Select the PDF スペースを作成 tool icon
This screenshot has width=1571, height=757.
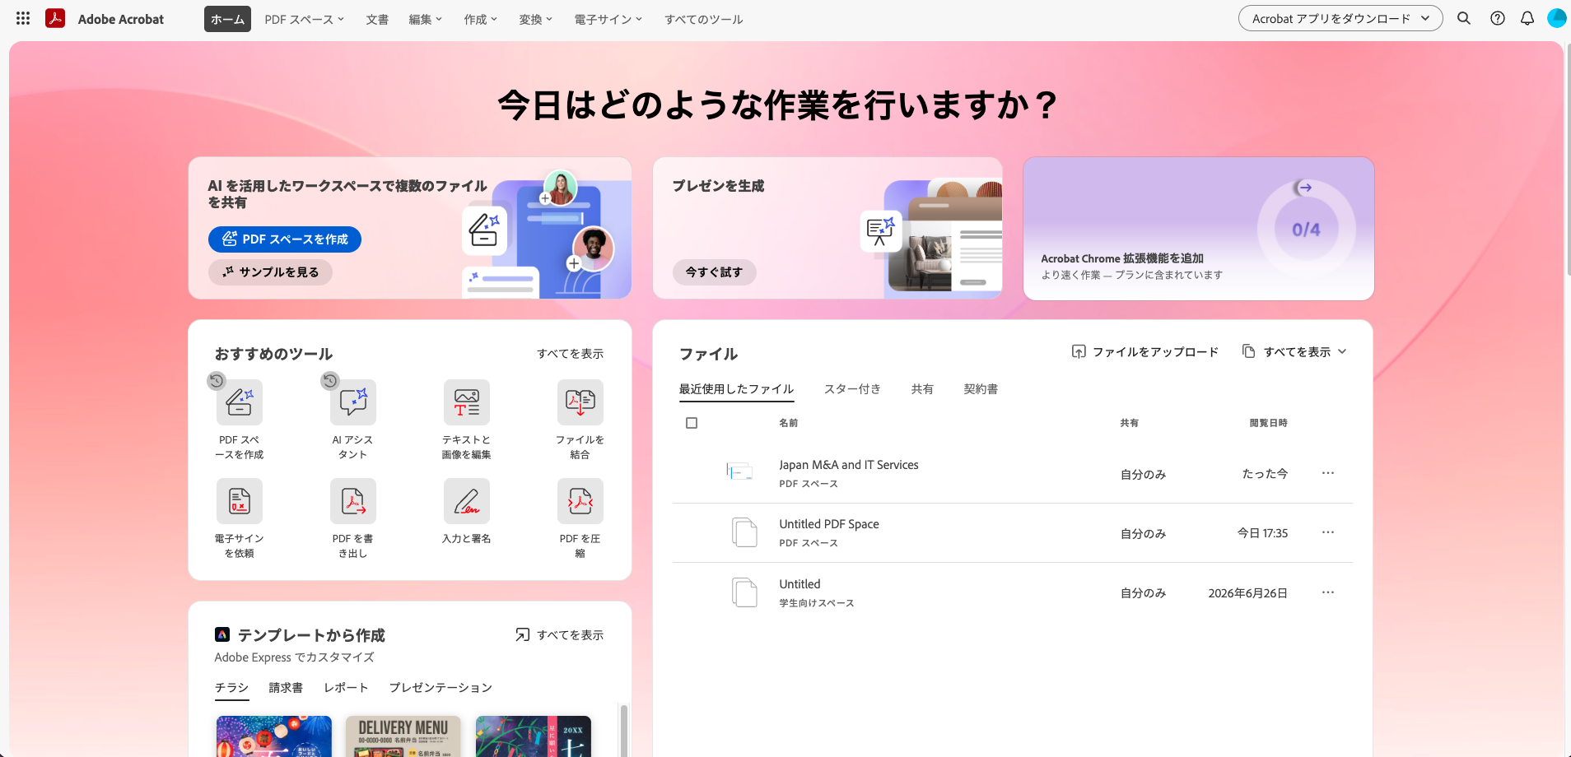click(240, 402)
